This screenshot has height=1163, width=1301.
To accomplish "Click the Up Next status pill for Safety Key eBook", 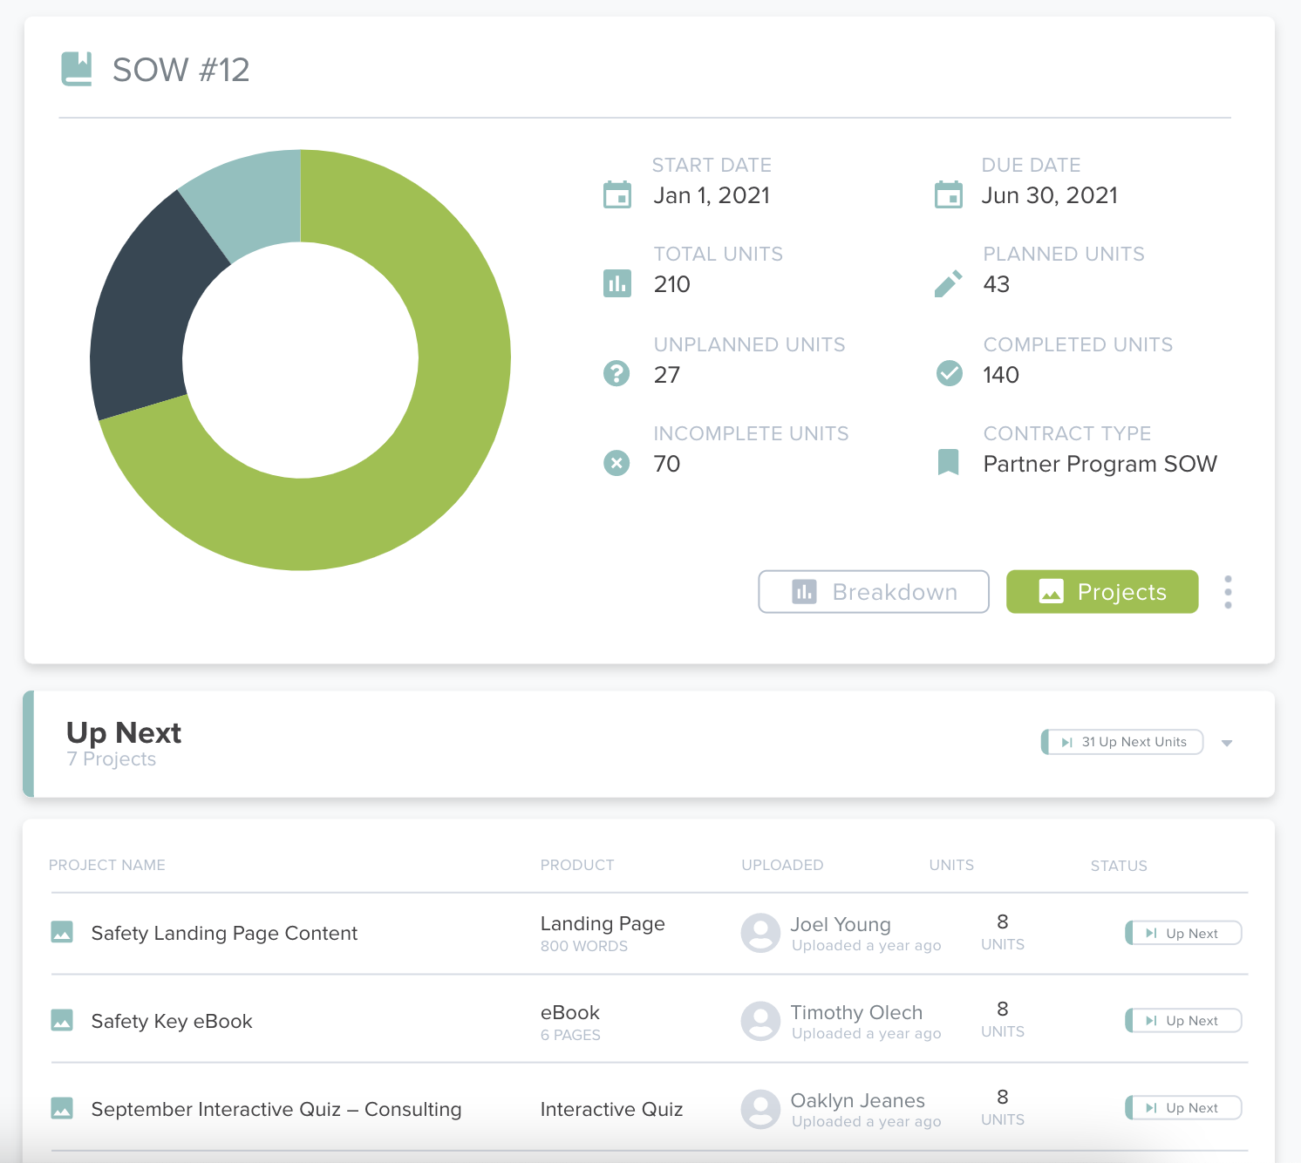I will [1183, 1020].
